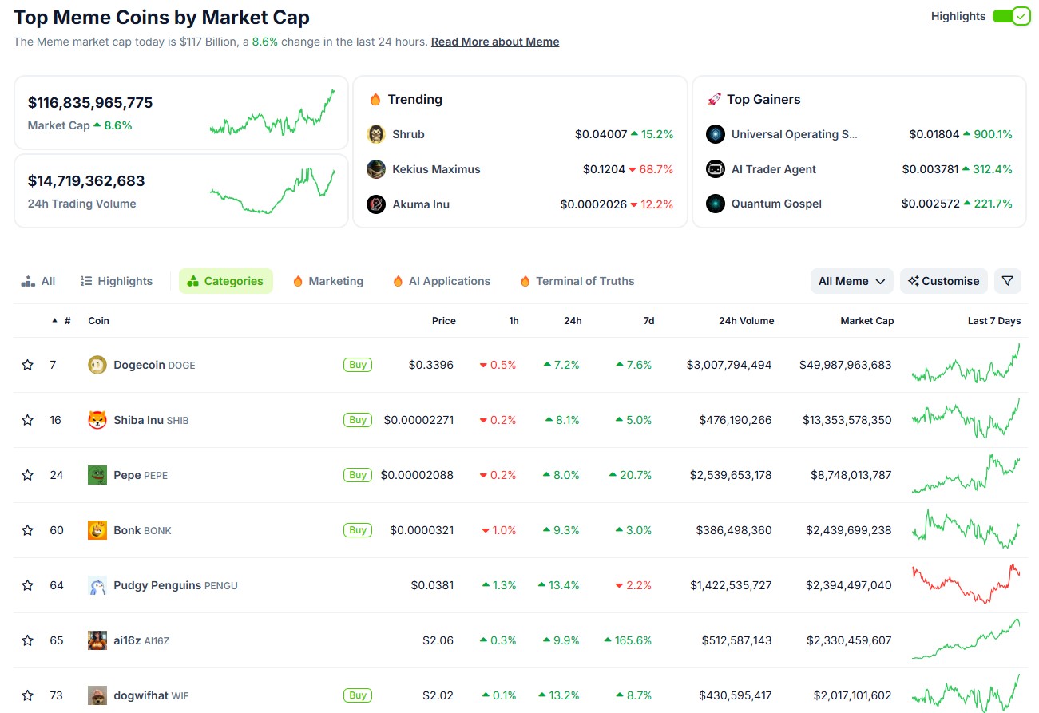Open the Read More about Meme link
Image resolution: width=1039 pixels, height=713 pixels.
[x=495, y=42]
